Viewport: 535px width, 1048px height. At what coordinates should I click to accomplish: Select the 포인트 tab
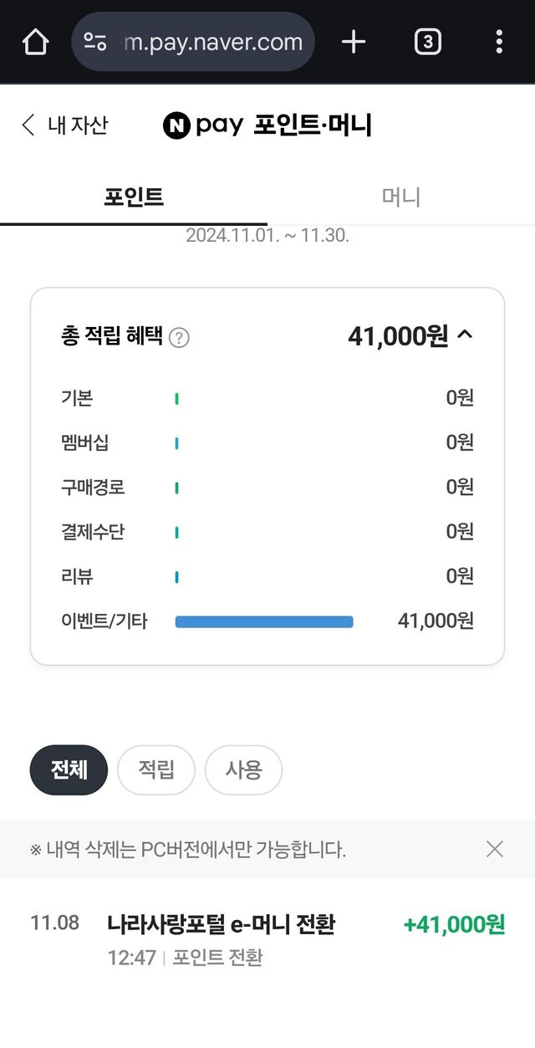pos(134,197)
